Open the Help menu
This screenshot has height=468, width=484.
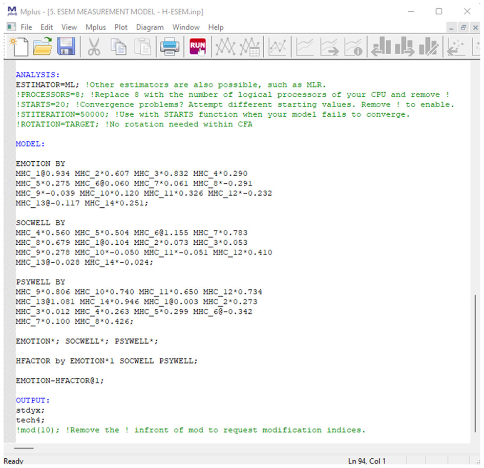pos(216,27)
